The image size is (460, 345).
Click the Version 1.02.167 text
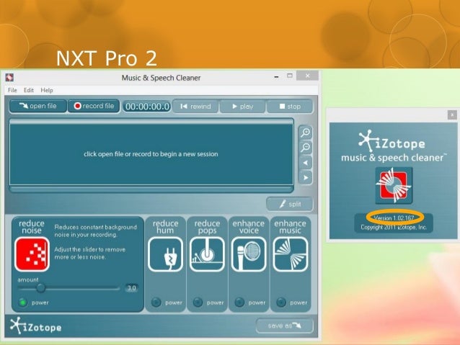pyautogui.click(x=394, y=218)
